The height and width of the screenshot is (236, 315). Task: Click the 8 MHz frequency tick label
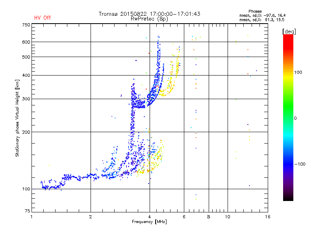tap(209, 217)
